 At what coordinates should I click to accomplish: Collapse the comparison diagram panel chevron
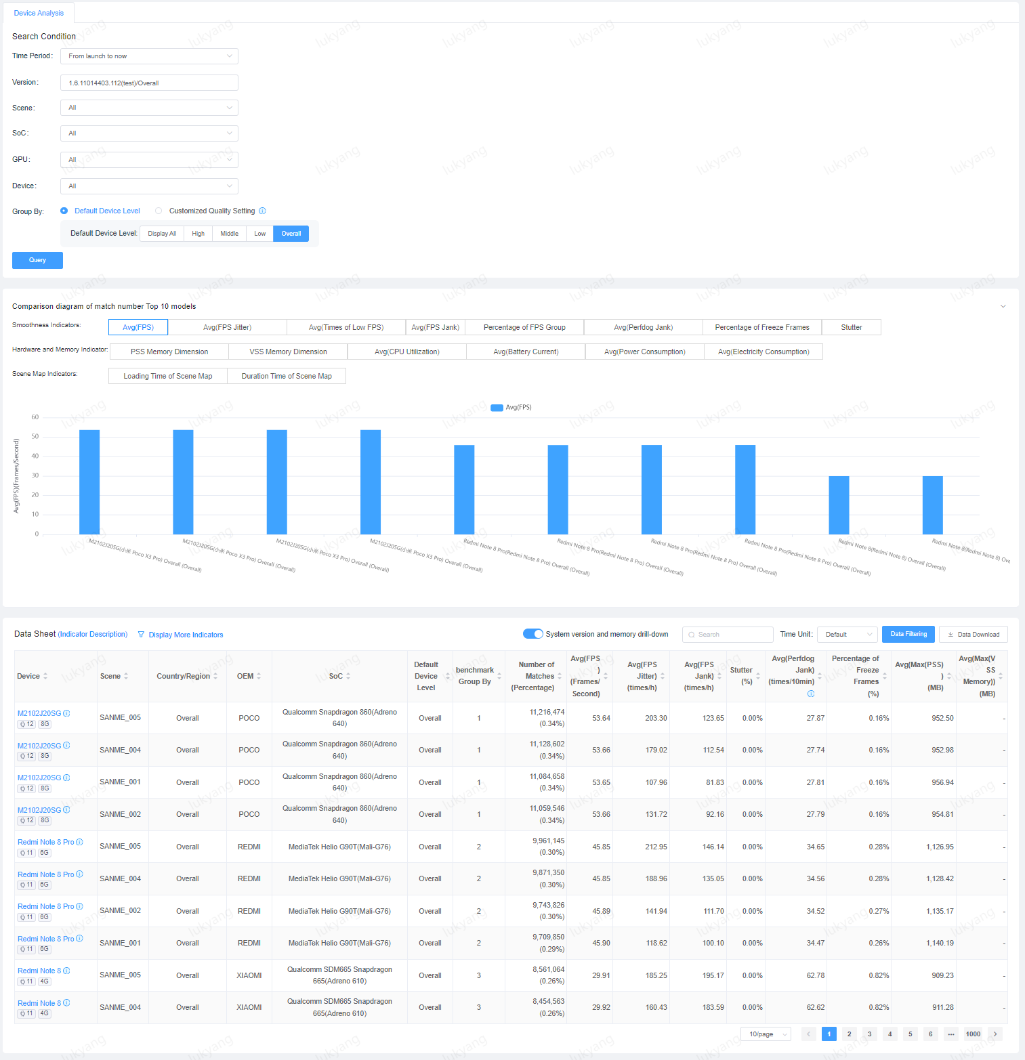[x=1003, y=306]
